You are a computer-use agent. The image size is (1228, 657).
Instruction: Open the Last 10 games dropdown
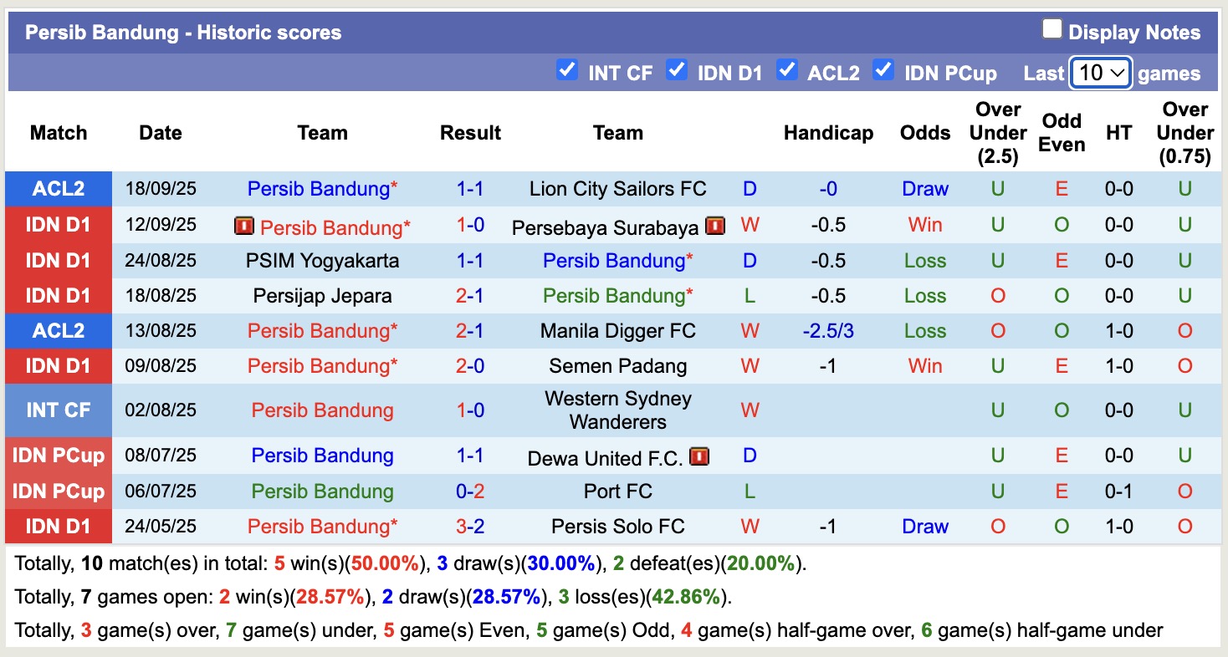tap(1101, 73)
